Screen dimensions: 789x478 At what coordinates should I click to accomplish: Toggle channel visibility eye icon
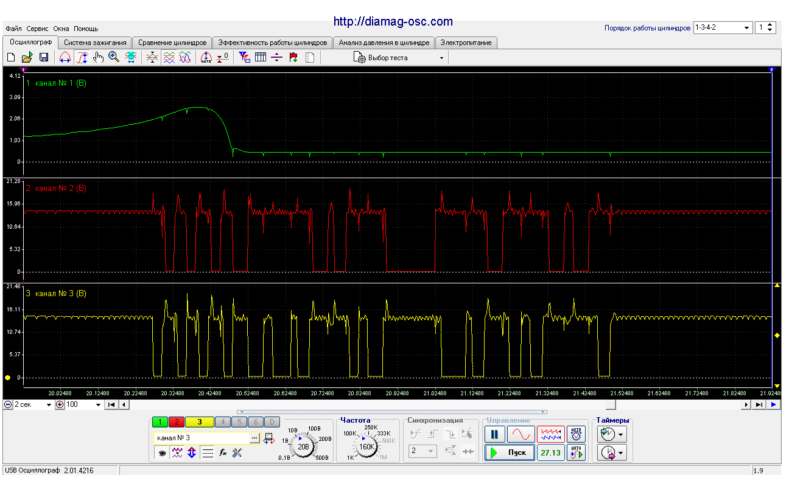coord(161,452)
